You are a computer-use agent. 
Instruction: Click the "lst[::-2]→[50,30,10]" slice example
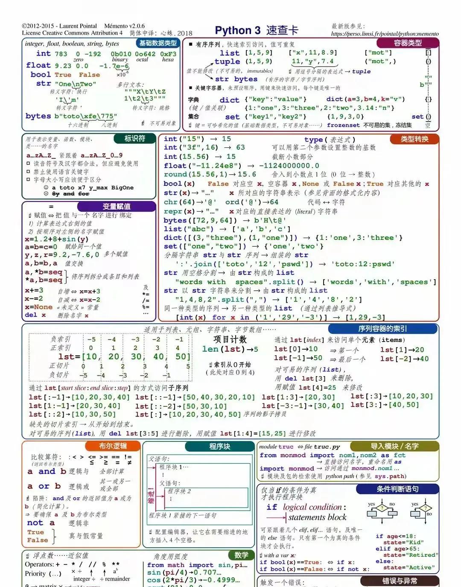(x=181, y=406)
